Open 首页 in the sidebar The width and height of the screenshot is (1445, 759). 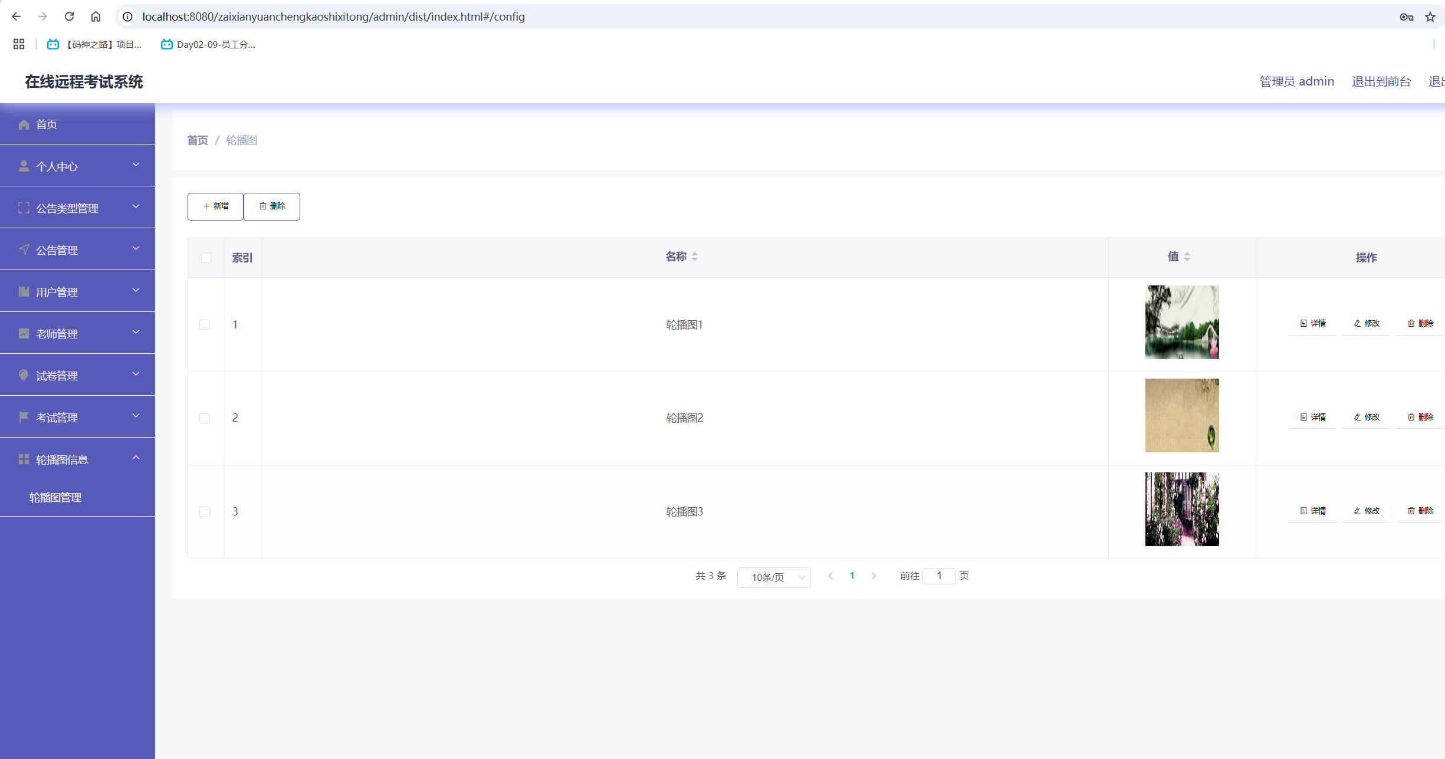(47, 124)
